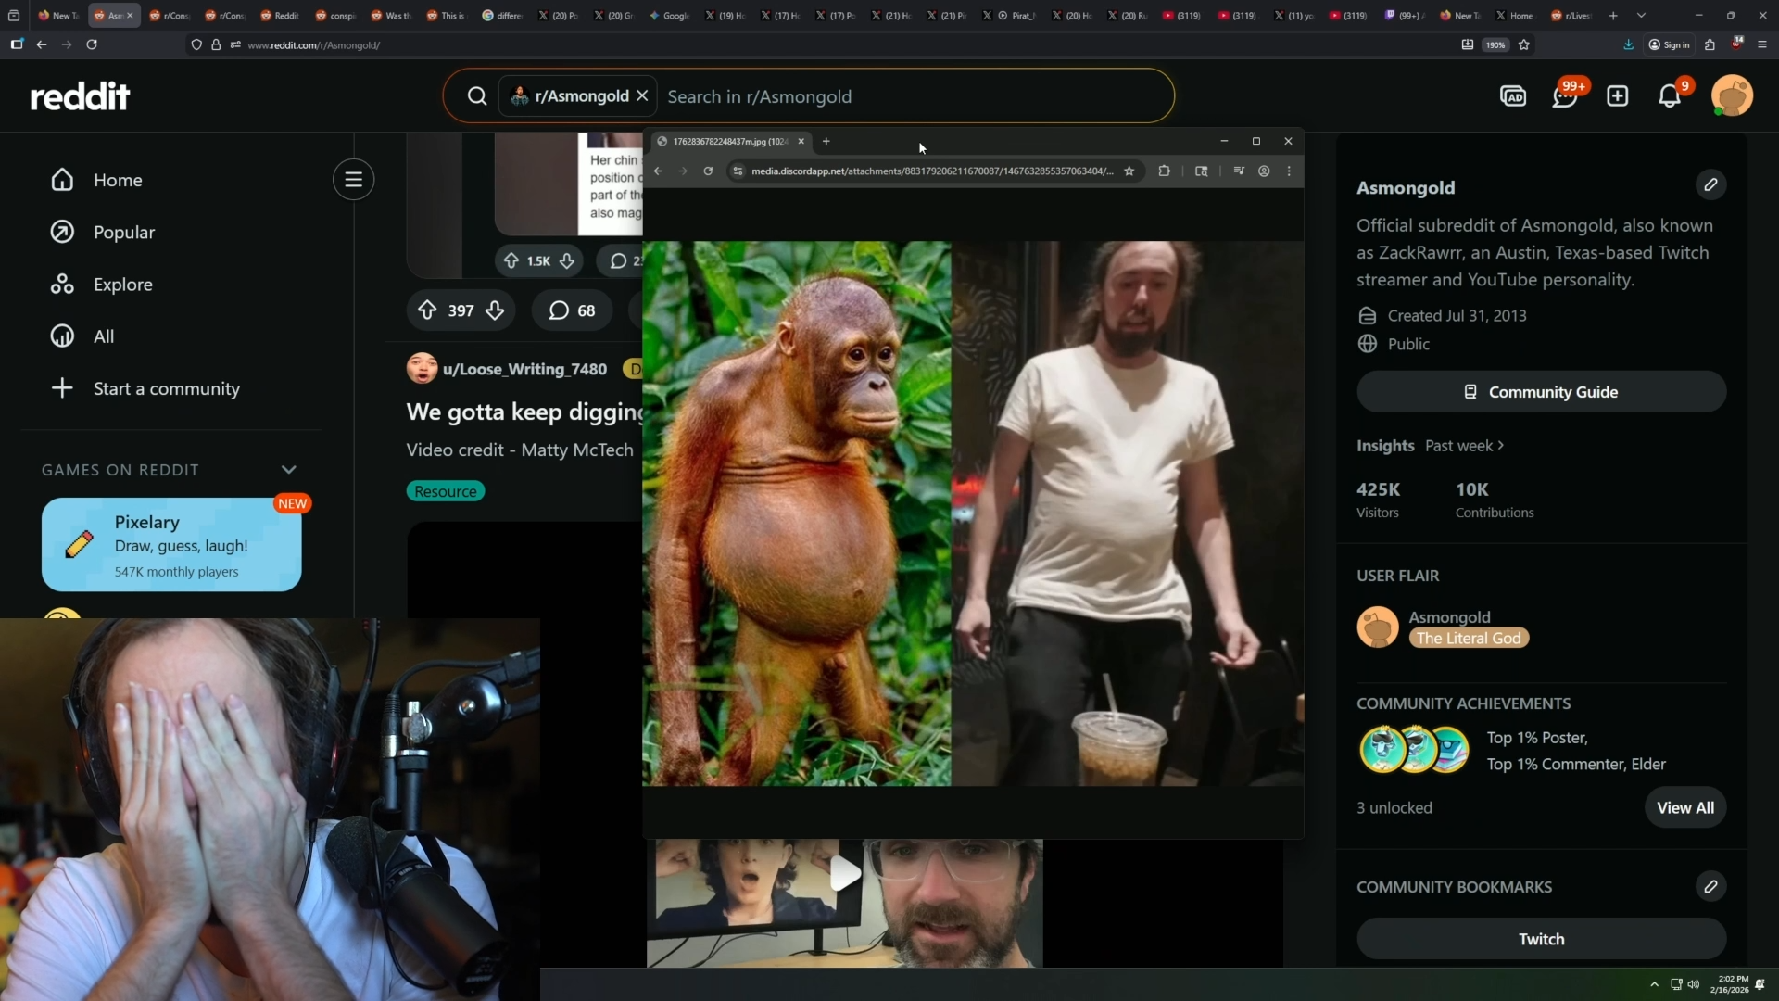Remove the r/Asmongold search filter
The height and width of the screenshot is (1001, 1779).
pyautogui.click(x=642, y=96)
